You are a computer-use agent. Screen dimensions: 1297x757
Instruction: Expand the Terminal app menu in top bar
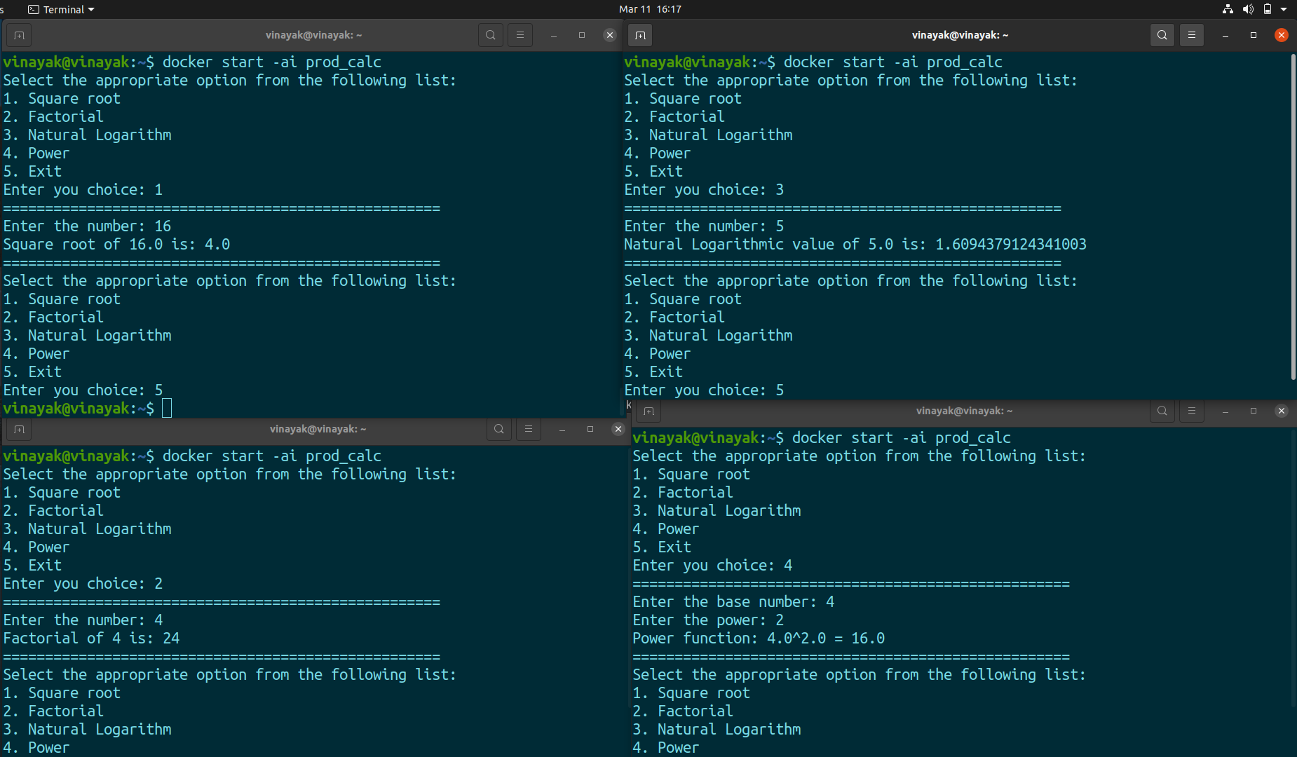61,9
